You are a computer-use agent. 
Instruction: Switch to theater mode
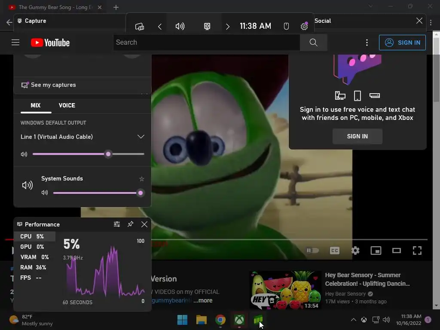click(397, 251)
